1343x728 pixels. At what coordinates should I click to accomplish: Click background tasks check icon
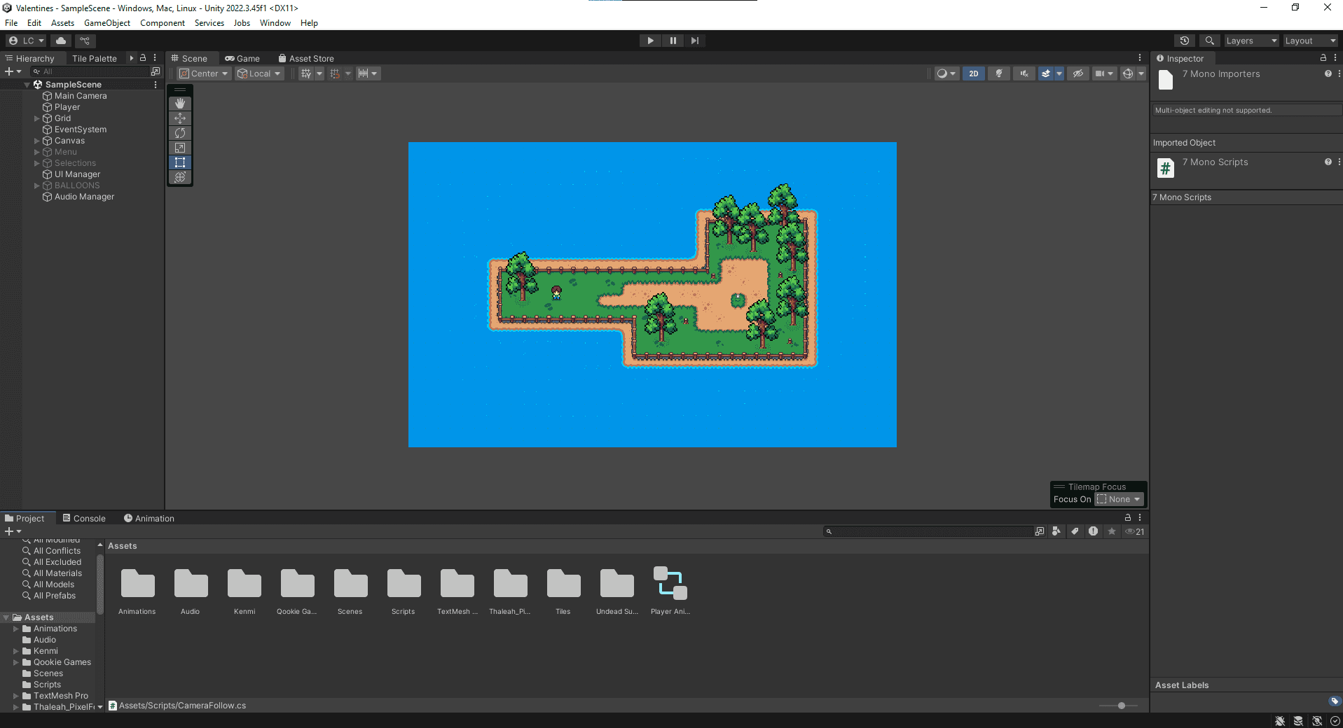coord(1335,721)
